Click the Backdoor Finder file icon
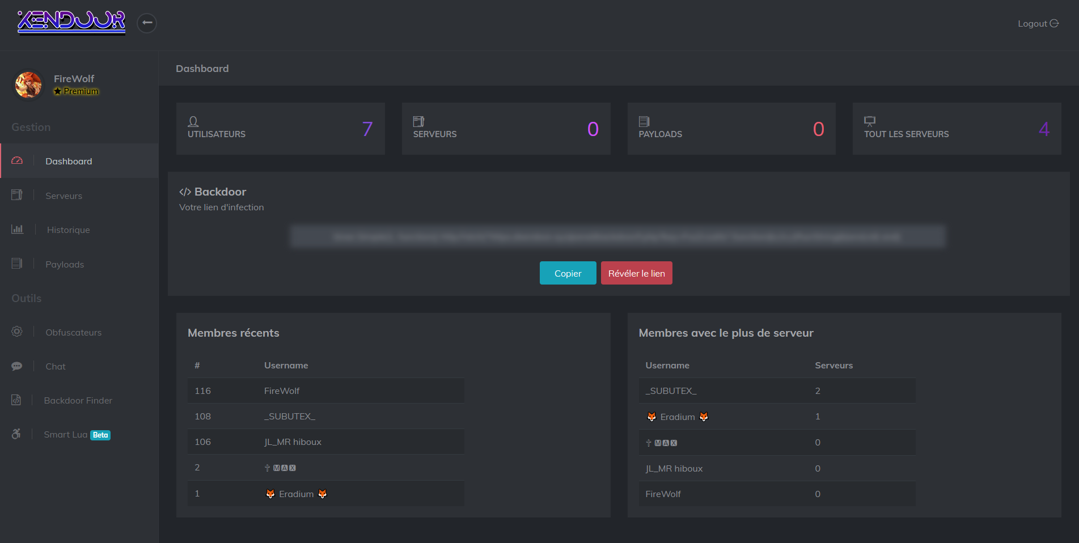 click(16, 400)
